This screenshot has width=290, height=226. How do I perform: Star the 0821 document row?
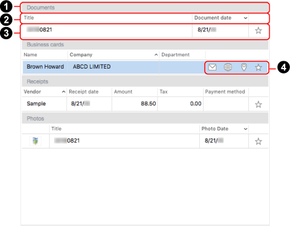(258, 31)
